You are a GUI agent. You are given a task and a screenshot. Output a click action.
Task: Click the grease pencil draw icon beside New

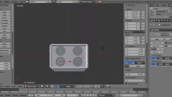(127, 66)
